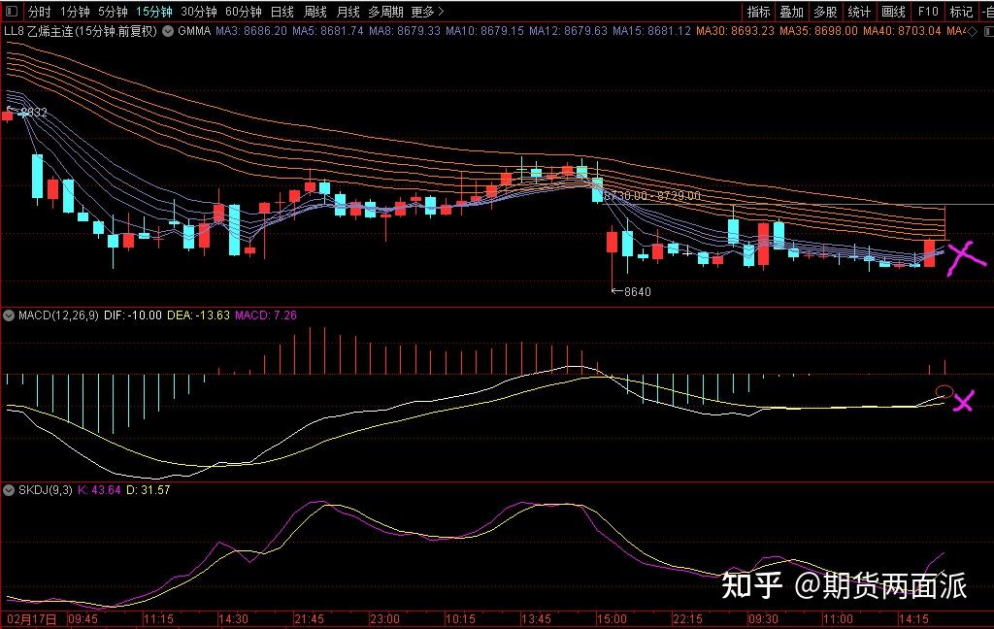Click the 8640 low price label
Screen dimensions: 994x629
pos(638,291)
